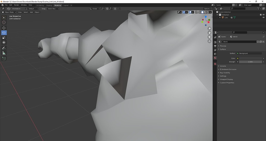Screen dimensions: 266x141
Task: Open the Options dropdown
Action: click(x=208, y=9)
